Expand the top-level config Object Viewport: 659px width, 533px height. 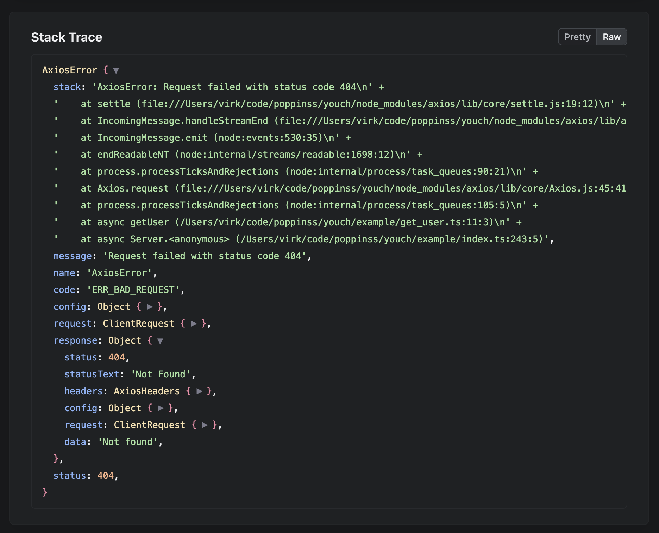[x=150, y=307]
